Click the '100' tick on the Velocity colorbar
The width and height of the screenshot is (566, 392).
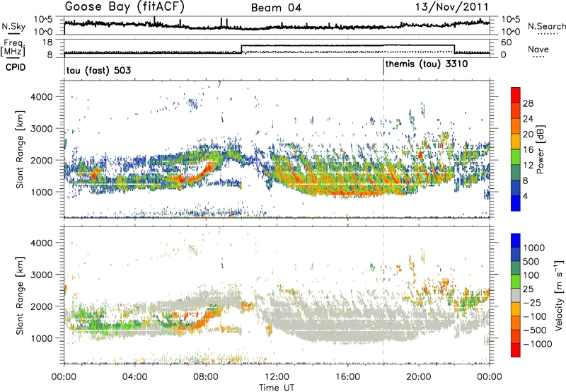(531, 275)
